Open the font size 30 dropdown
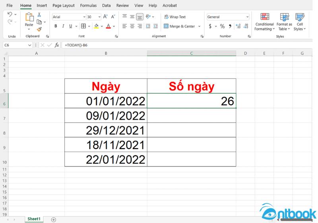The height and width of the screenshot is (223, 318). (99, 17)
